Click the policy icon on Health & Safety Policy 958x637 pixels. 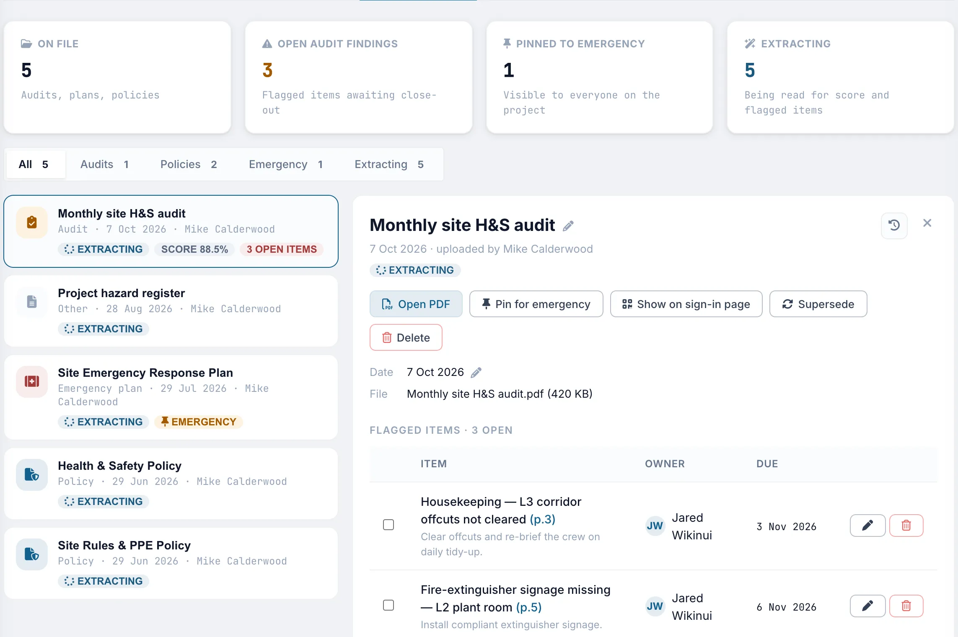pos(32,474)
